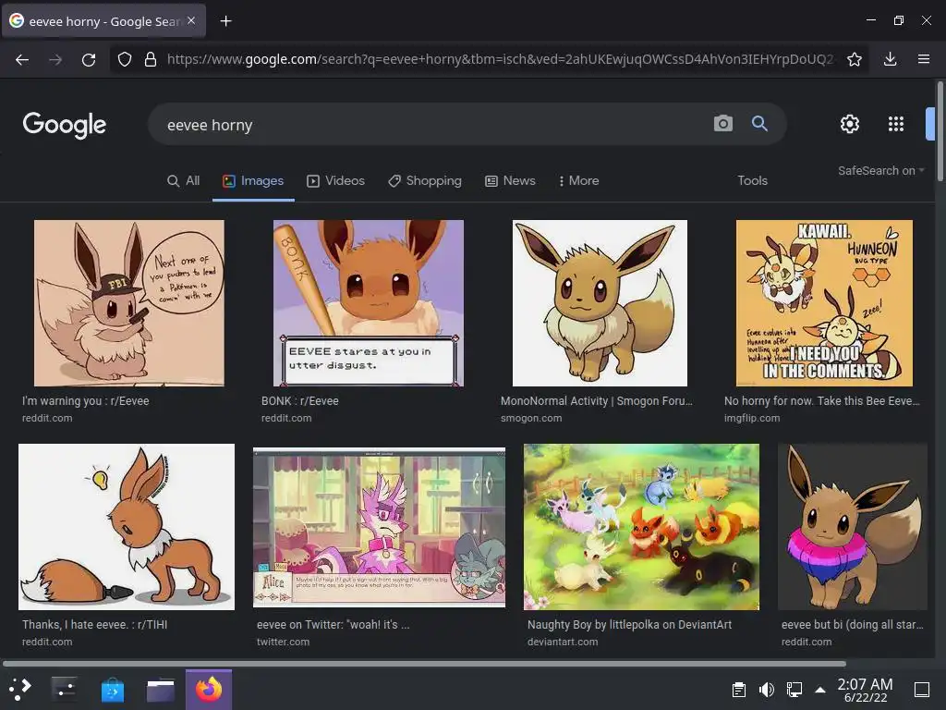Open the Naughty Boy DeviantArt image
The width and height of the screenshot is (946, 710).
pyautogui.click(x=641, y=527)
